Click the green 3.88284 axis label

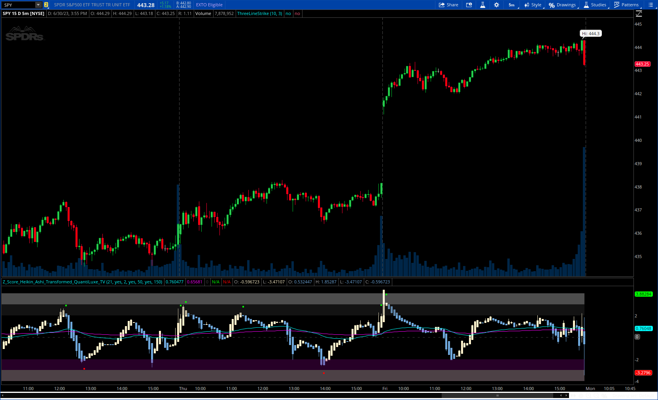point(643,294)
